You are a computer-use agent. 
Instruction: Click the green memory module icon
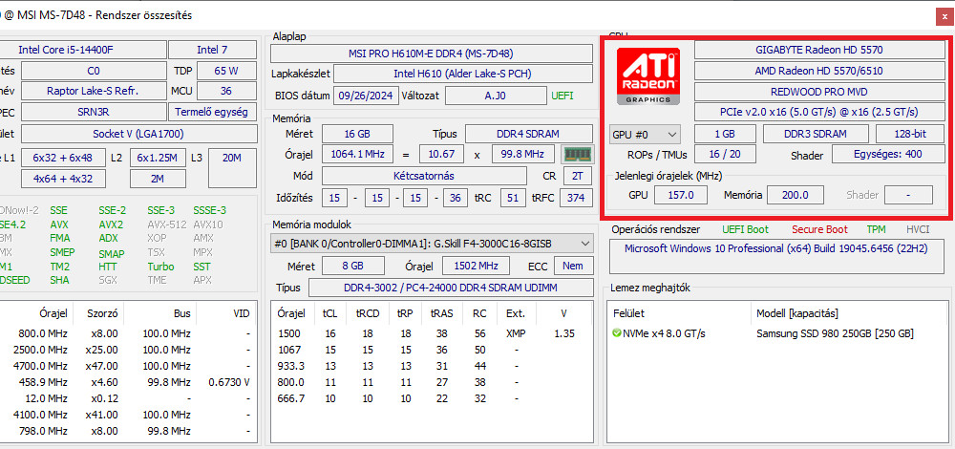click(577, 155)
